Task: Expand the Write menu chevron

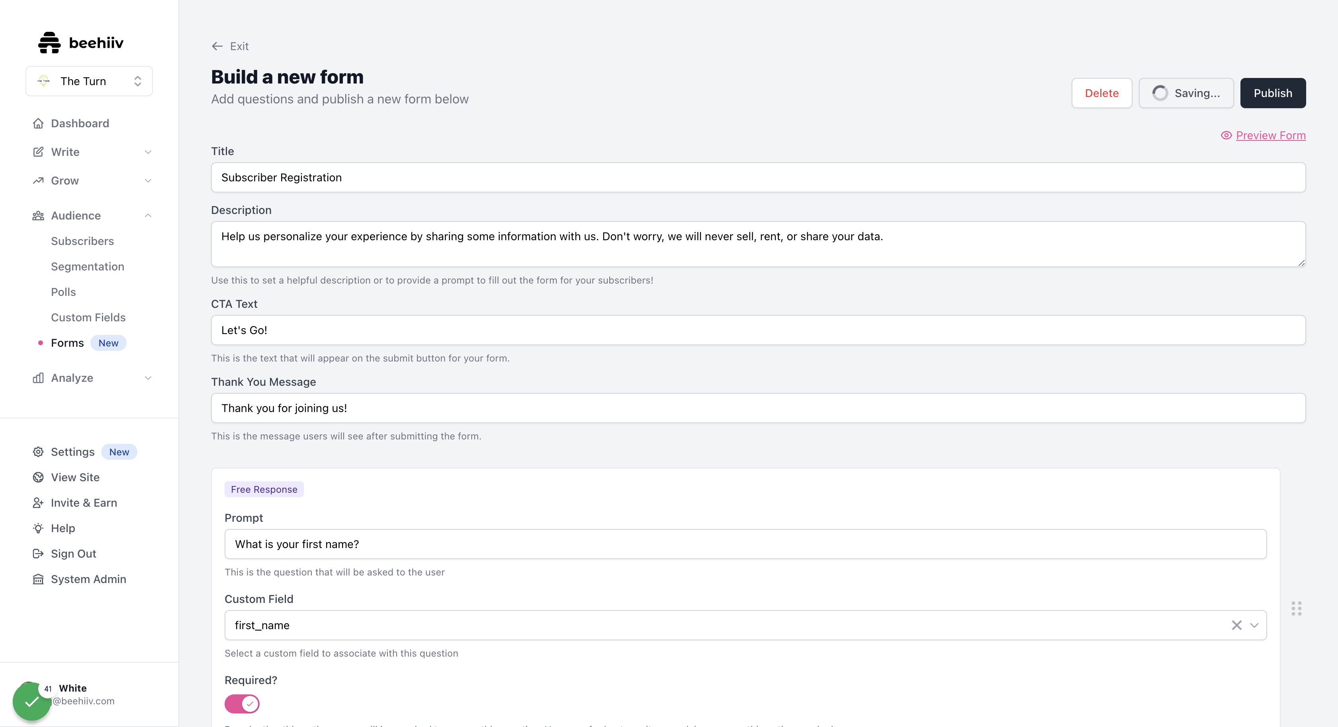Action: [148, 152]
